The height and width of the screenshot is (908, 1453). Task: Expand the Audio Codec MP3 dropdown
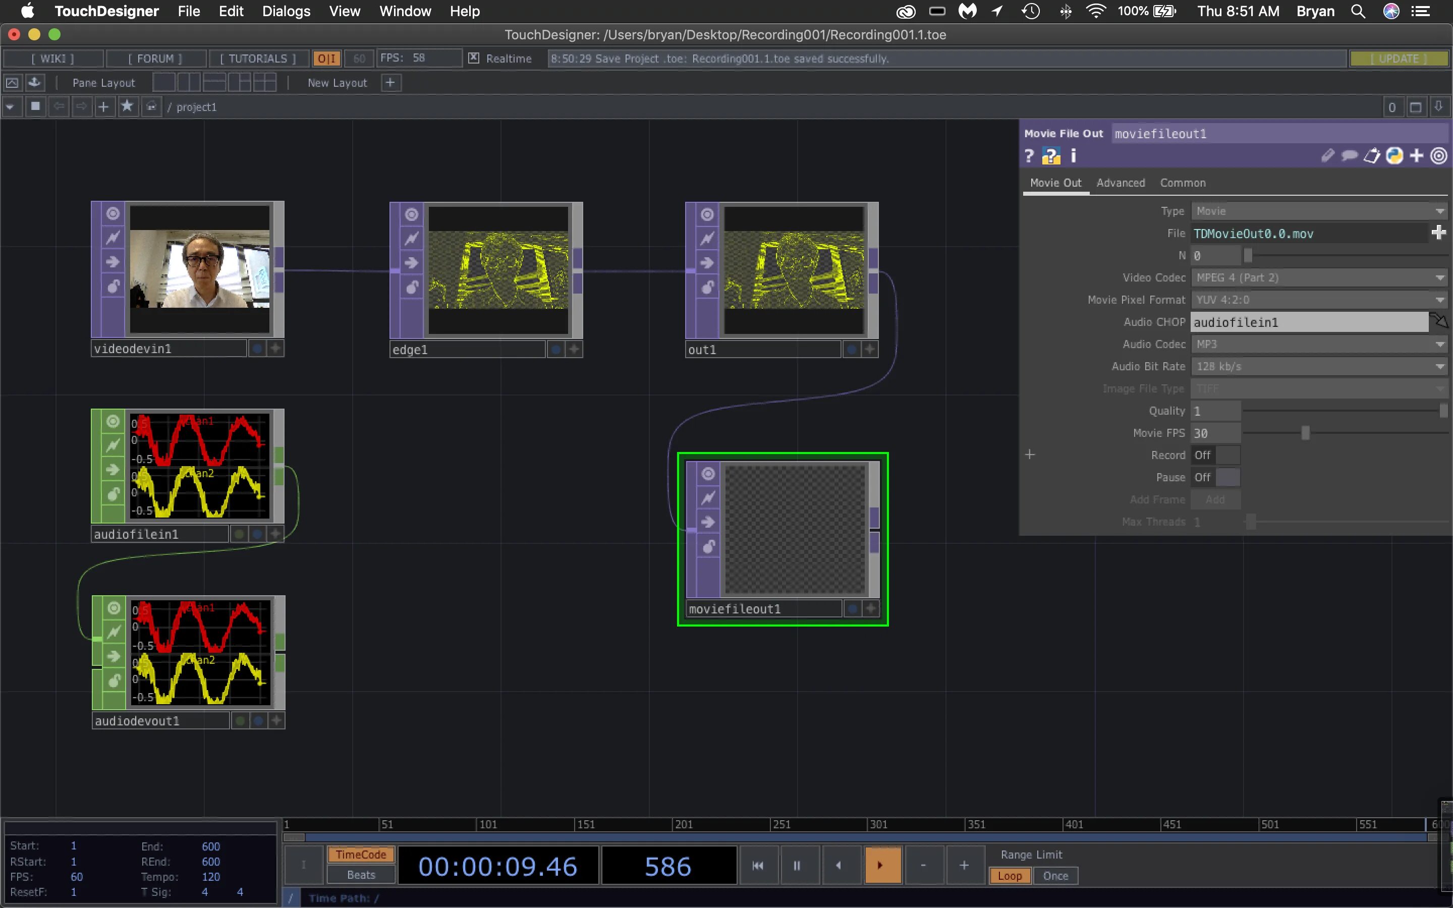click(1318, 344)
